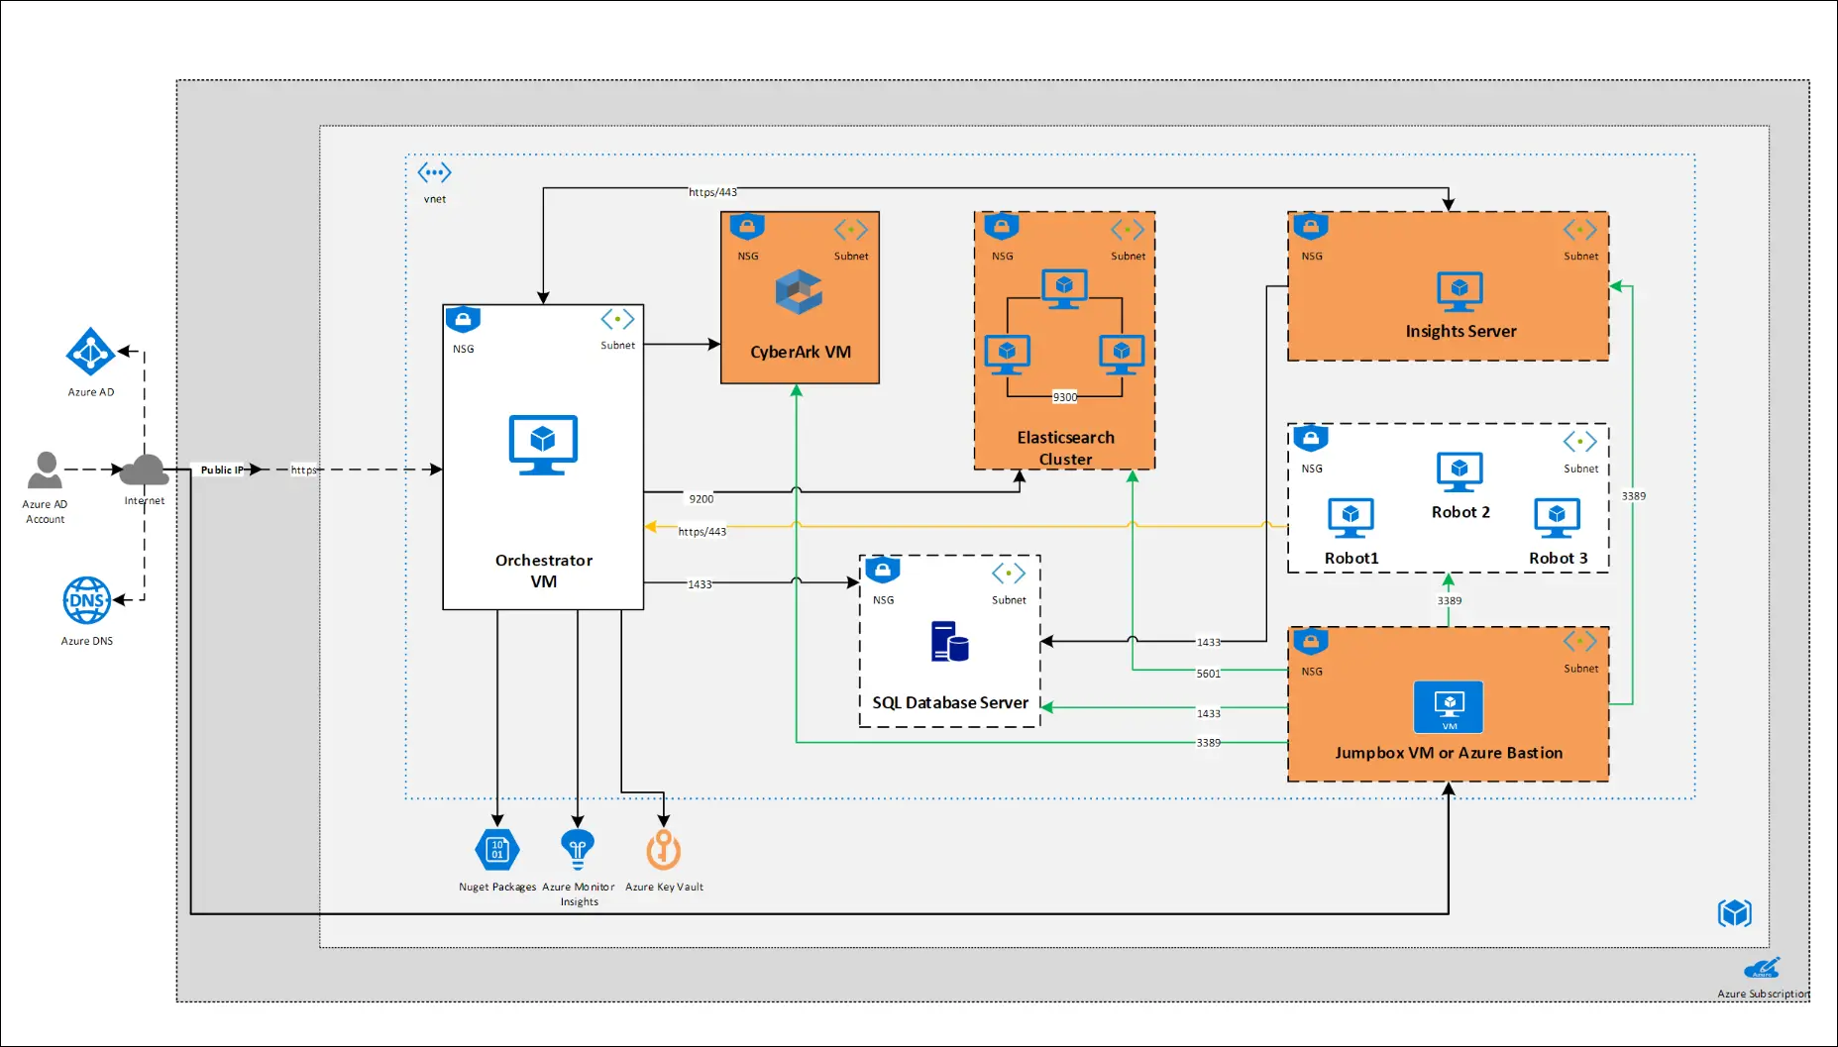Viewport: 1838px width, 1047px height.
Task: Click the Subnet icon in Insights Server box
Action: click(x=1580, y=230)
